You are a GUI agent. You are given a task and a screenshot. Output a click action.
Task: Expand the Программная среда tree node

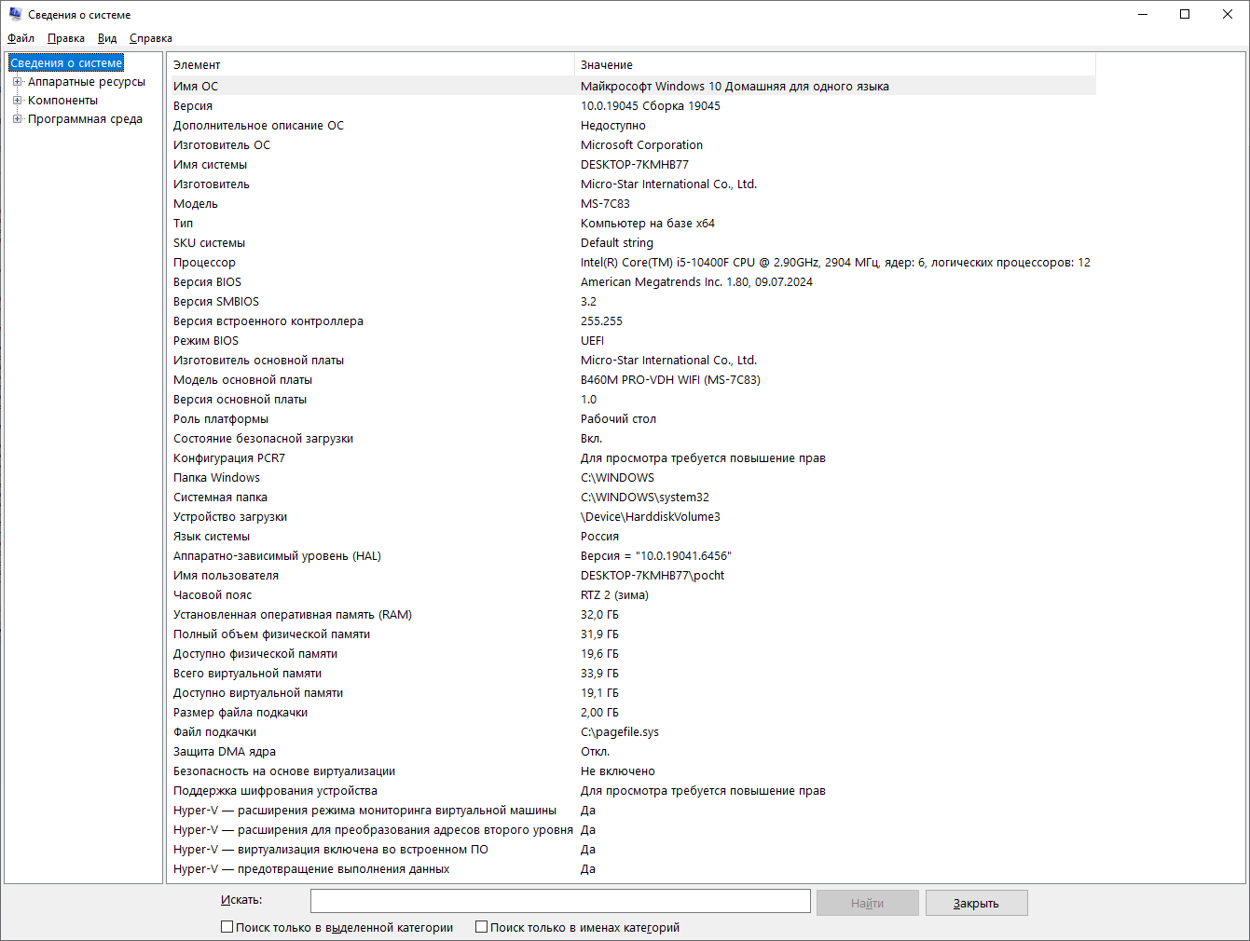tap(17, 119)
